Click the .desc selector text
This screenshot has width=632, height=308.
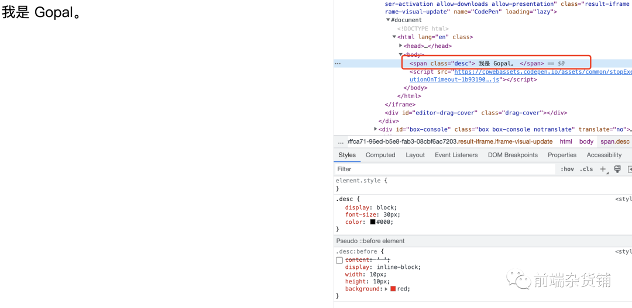coord(345,199)
